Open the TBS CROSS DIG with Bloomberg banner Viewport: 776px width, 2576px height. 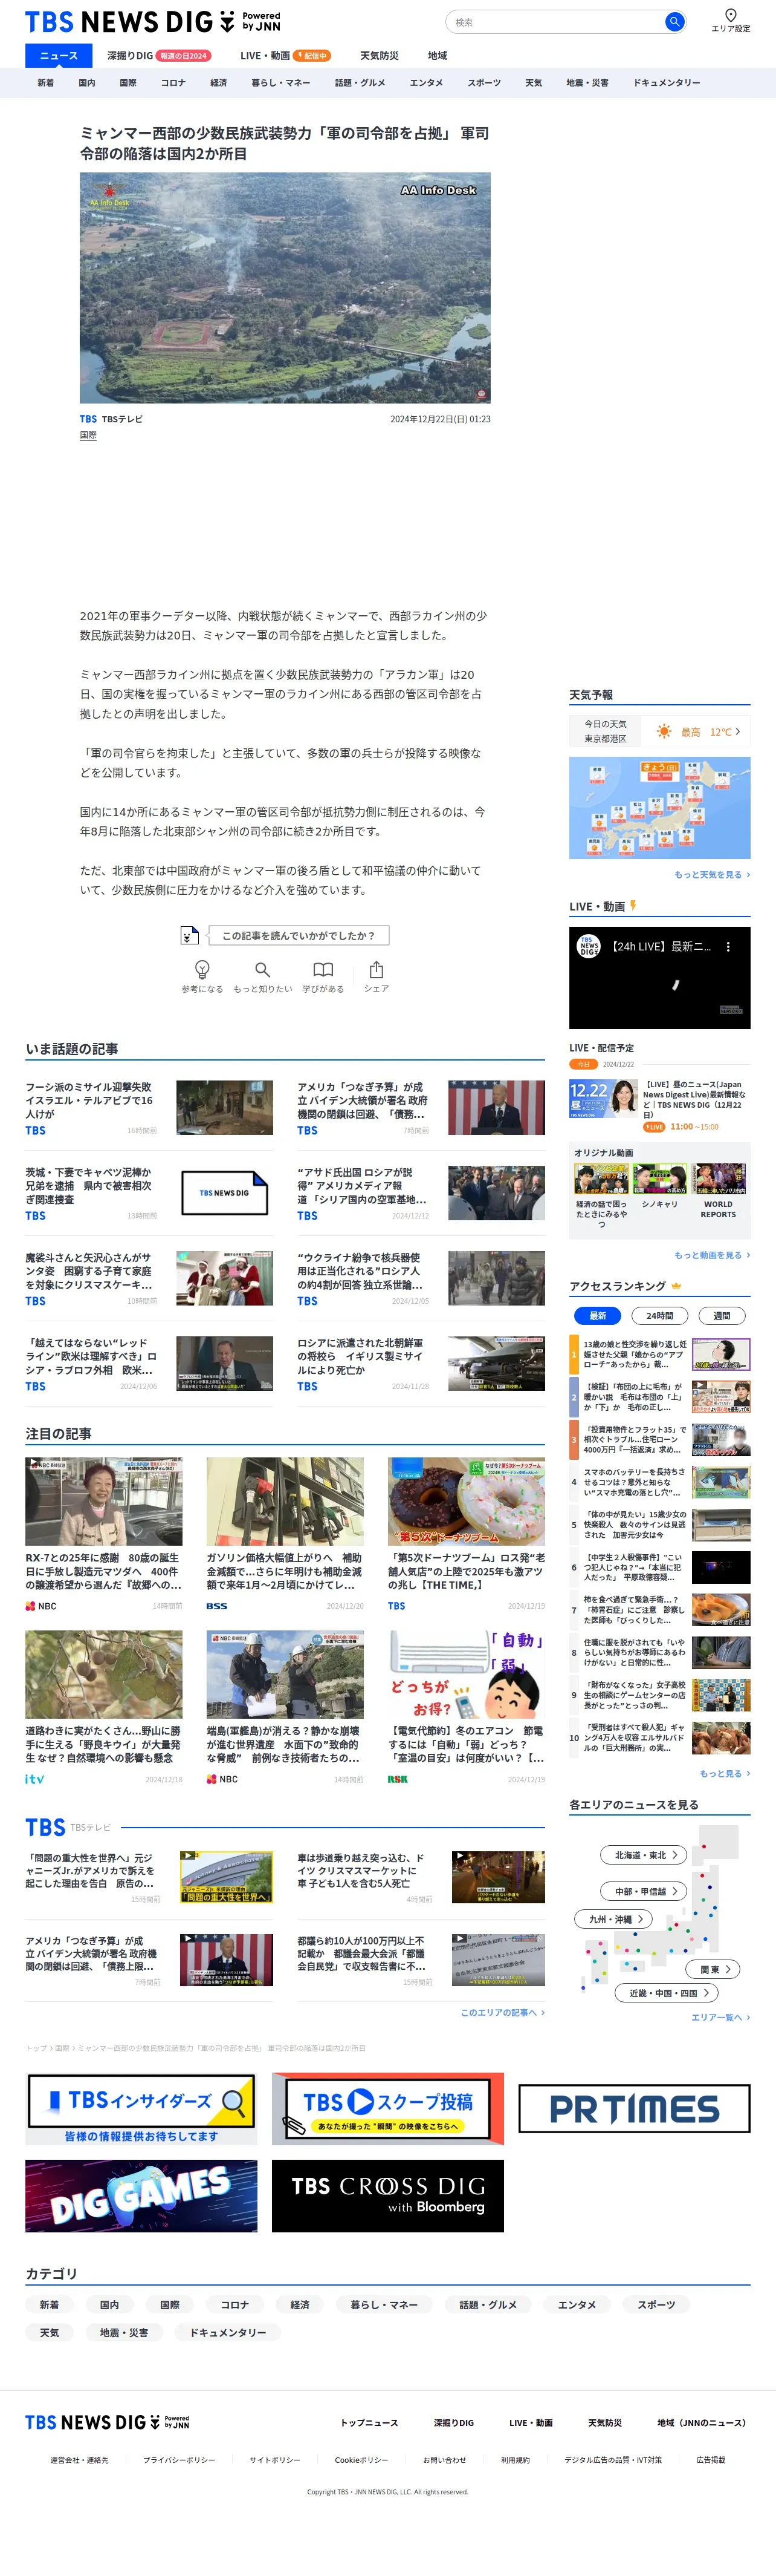click(x=387, y=2195)
